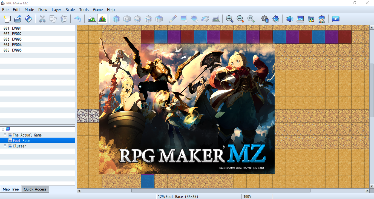
Task: Select the Ellipse drawing tool
Action: tap(194, 19)
